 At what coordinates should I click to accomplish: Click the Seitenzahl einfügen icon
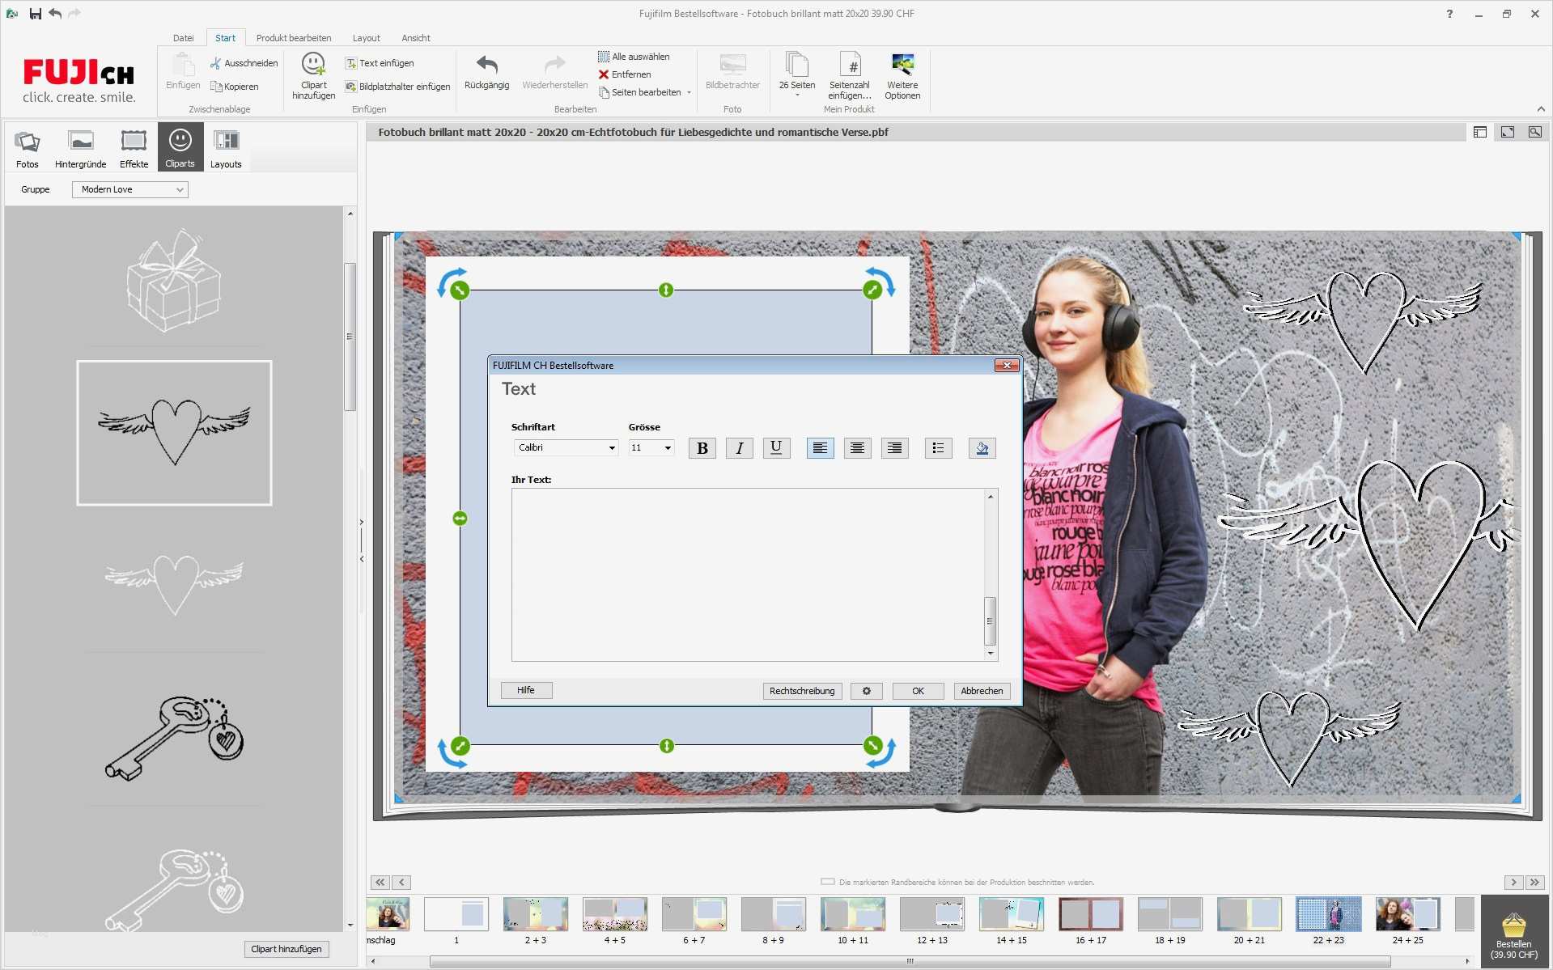(x=851, y=73)
